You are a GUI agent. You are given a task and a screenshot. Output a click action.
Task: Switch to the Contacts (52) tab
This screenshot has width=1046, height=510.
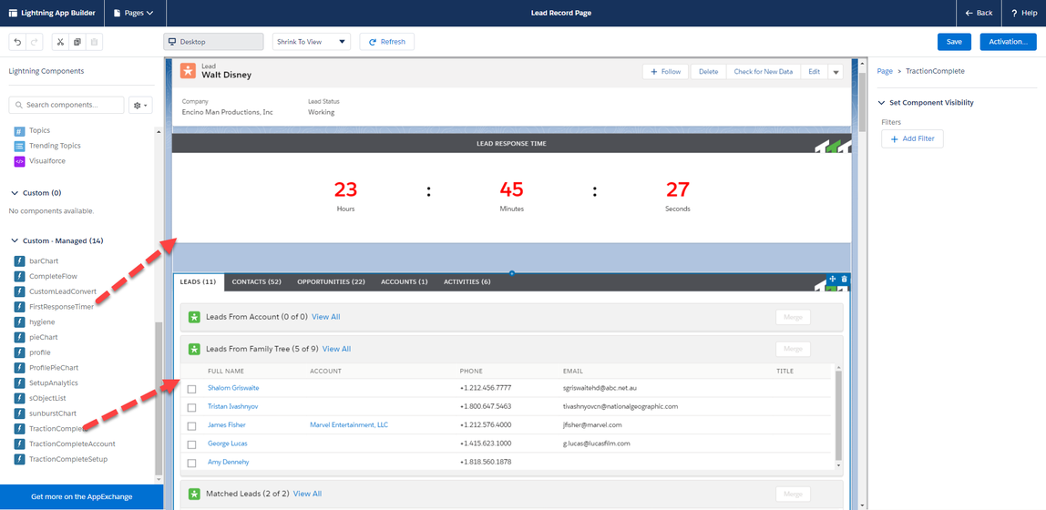click(256, 282)
